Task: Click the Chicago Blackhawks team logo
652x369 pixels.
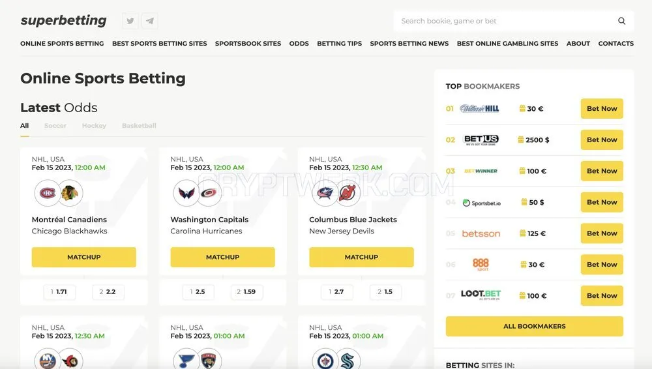Action: 70,193
